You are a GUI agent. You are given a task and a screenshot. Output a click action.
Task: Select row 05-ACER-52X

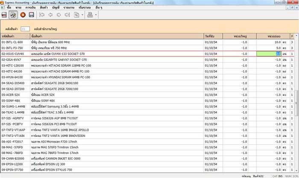(x=147, y=95)
